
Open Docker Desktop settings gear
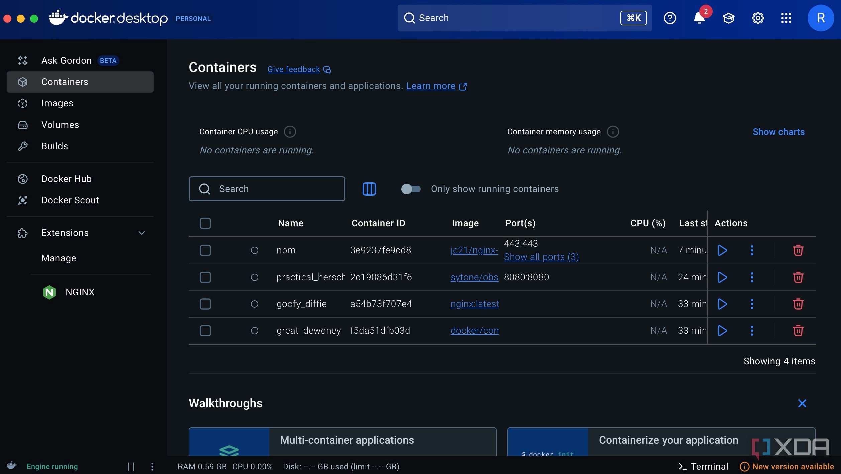click(x=758, y=18)
